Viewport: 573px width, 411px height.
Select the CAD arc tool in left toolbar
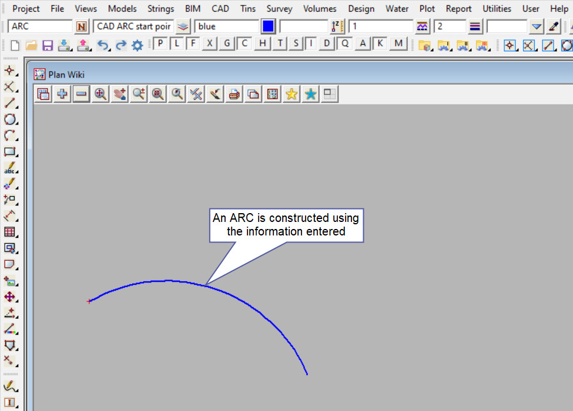9,136
